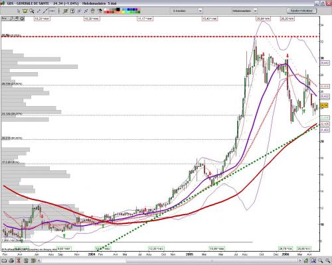332x265 pixels.
Task: Pick the green color swatch in palette
Action: pos(131,12)
